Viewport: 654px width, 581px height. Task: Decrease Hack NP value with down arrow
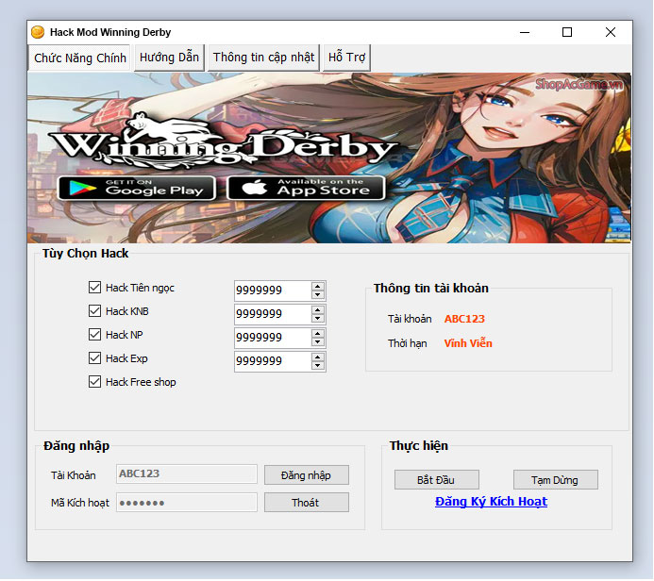[318, 342]
